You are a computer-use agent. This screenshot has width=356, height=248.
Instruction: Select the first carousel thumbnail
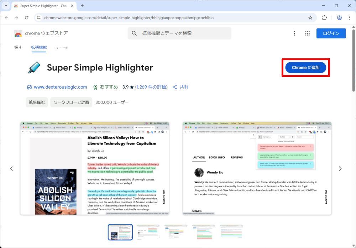tap(120, 232)
